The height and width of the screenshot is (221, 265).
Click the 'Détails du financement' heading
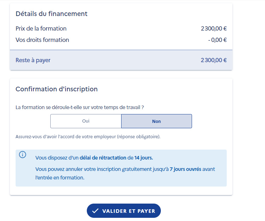(51, 14)
